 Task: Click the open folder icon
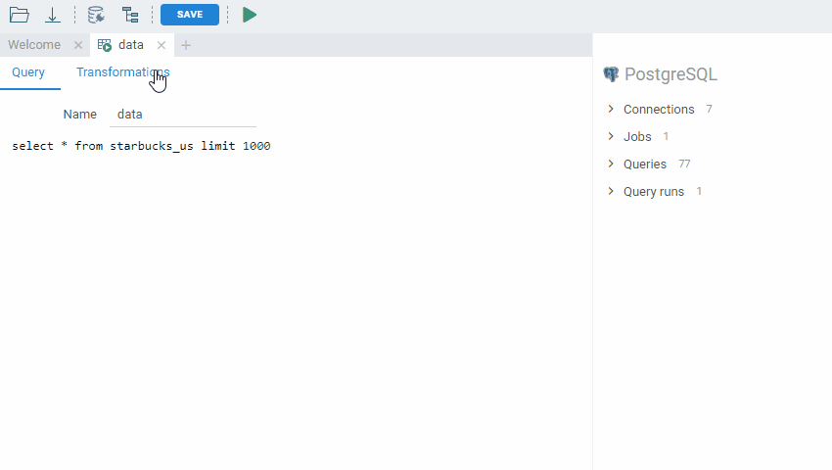tap(19, 15)
